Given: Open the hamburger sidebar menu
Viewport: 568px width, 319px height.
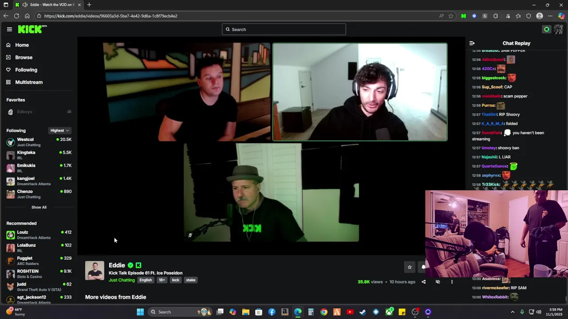Looking at the screenshot, I should [9, 29].
